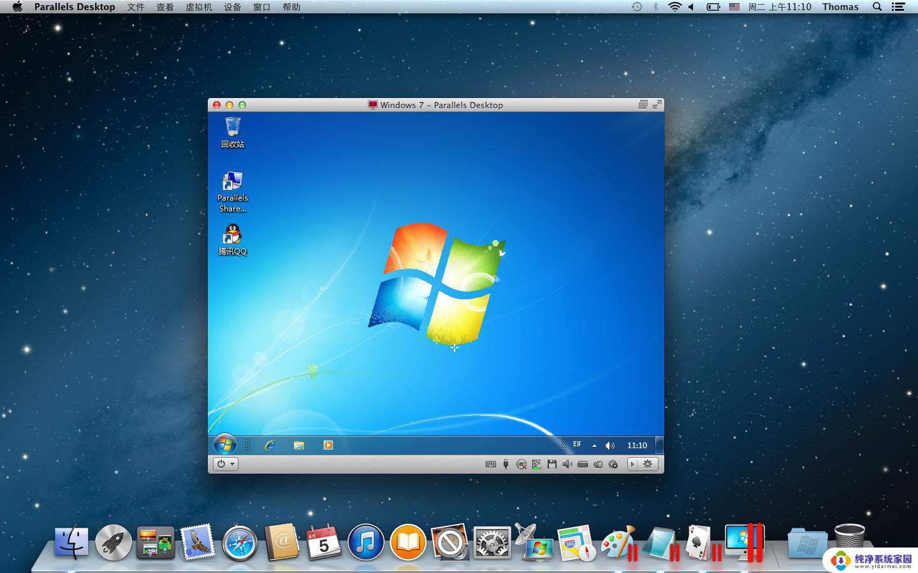This screenshot has height=573, width=918.
Task: Open the EN language indicator in Windows tray
Action: click(577, 444)
